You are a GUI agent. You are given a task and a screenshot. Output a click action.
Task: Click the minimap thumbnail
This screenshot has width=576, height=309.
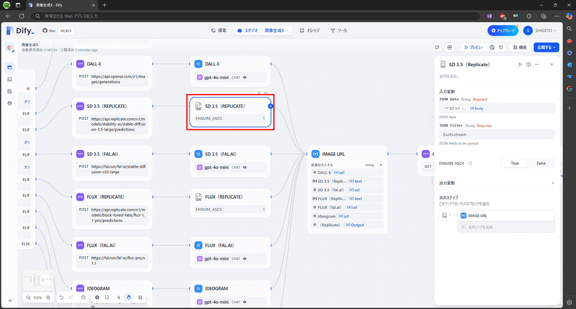point(37,280)
